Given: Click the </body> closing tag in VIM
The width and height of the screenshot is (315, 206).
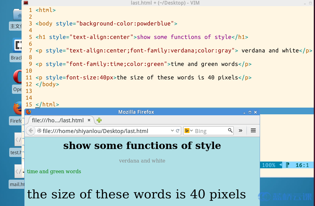Looking at the screenshot, I should 47,84.
